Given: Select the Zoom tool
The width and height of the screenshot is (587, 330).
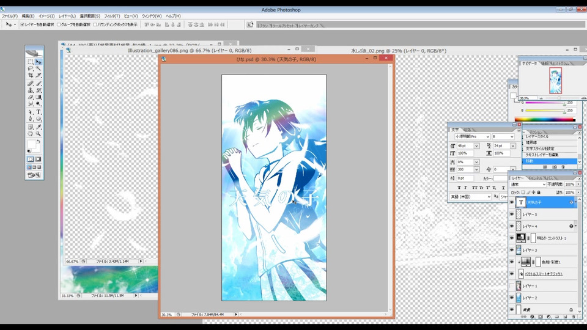Looking at the screenshot, I should [38, 134].
